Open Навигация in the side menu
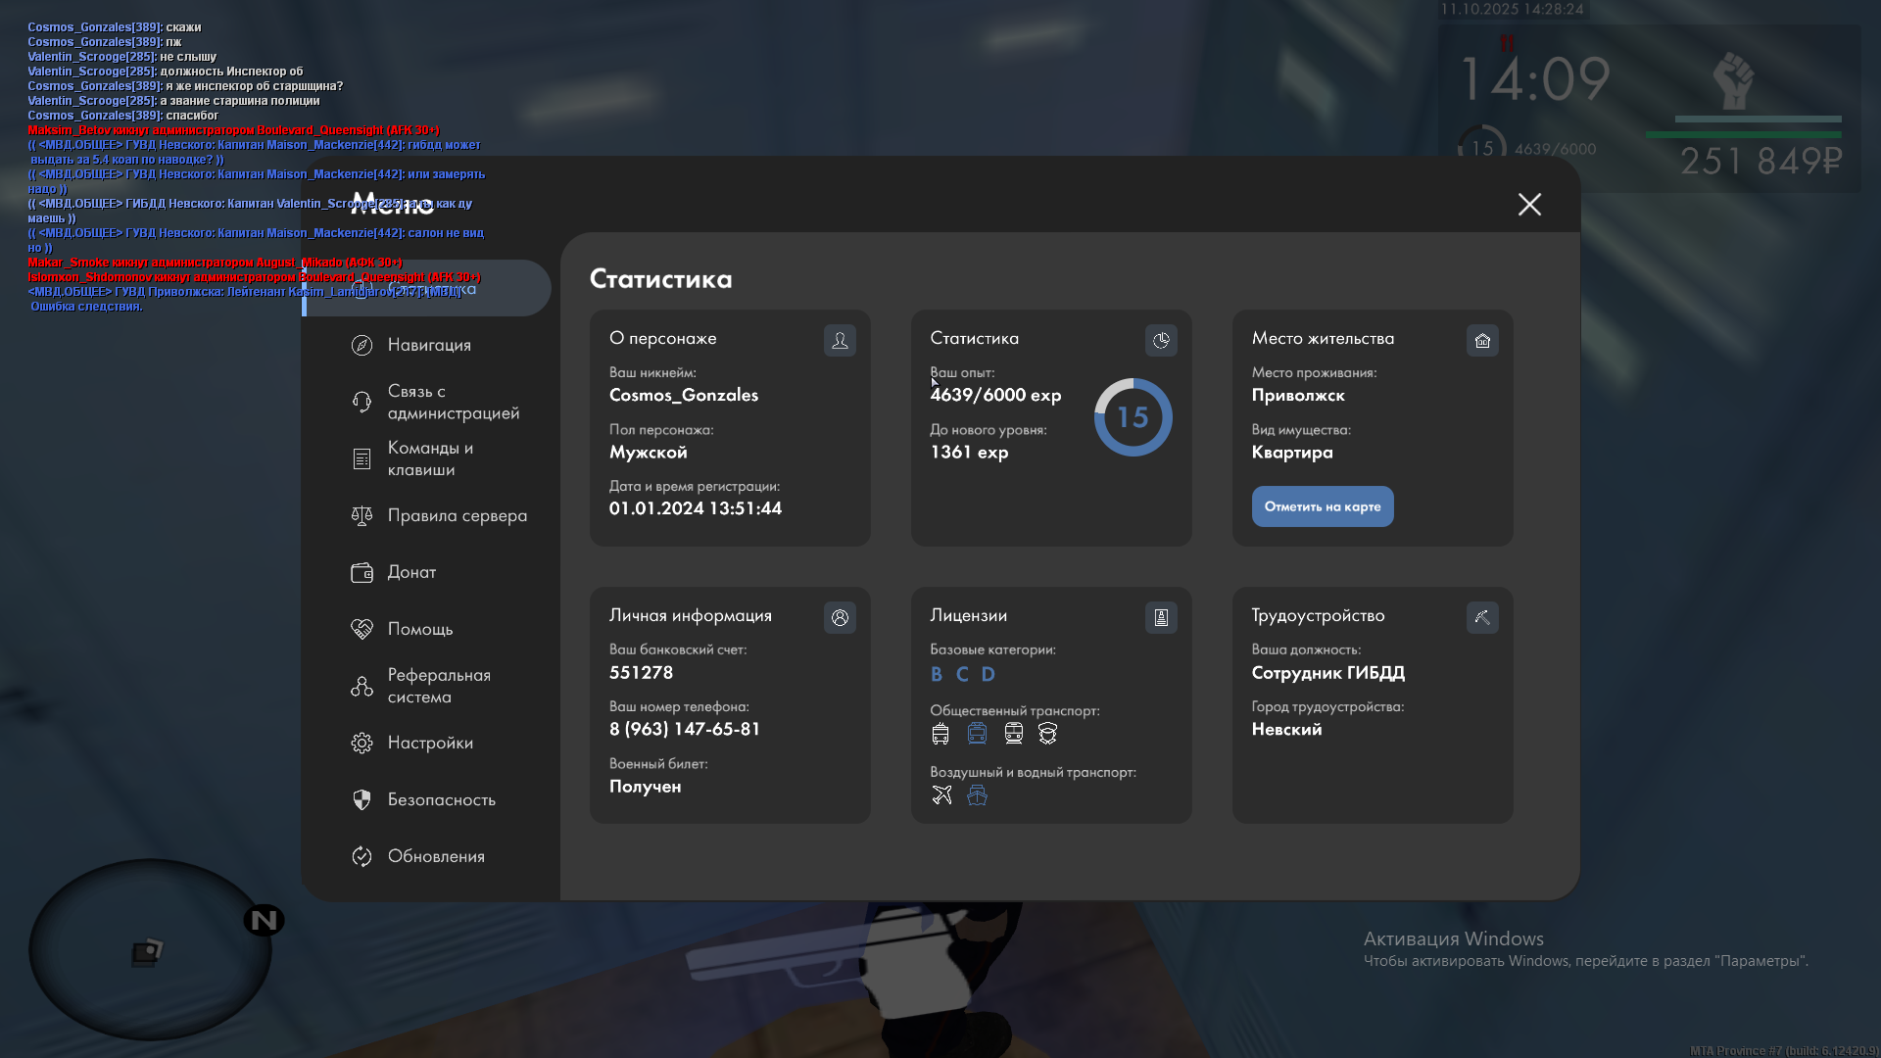Screen dimensions: 1881x1058 tap(429, 345)
